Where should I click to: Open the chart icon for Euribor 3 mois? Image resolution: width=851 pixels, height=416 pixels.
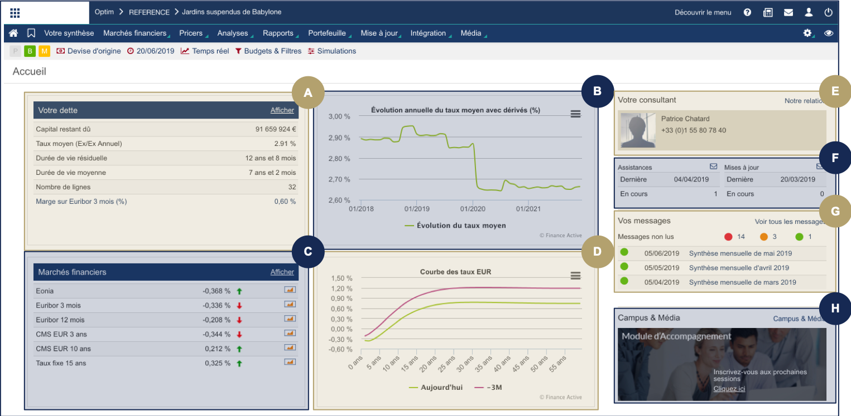point(290,305)
